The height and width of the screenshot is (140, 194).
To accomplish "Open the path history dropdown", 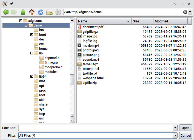I will click(190, 12).
